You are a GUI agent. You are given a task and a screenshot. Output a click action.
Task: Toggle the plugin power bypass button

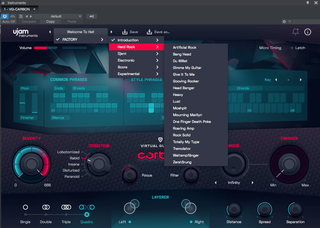pos(5,16)
